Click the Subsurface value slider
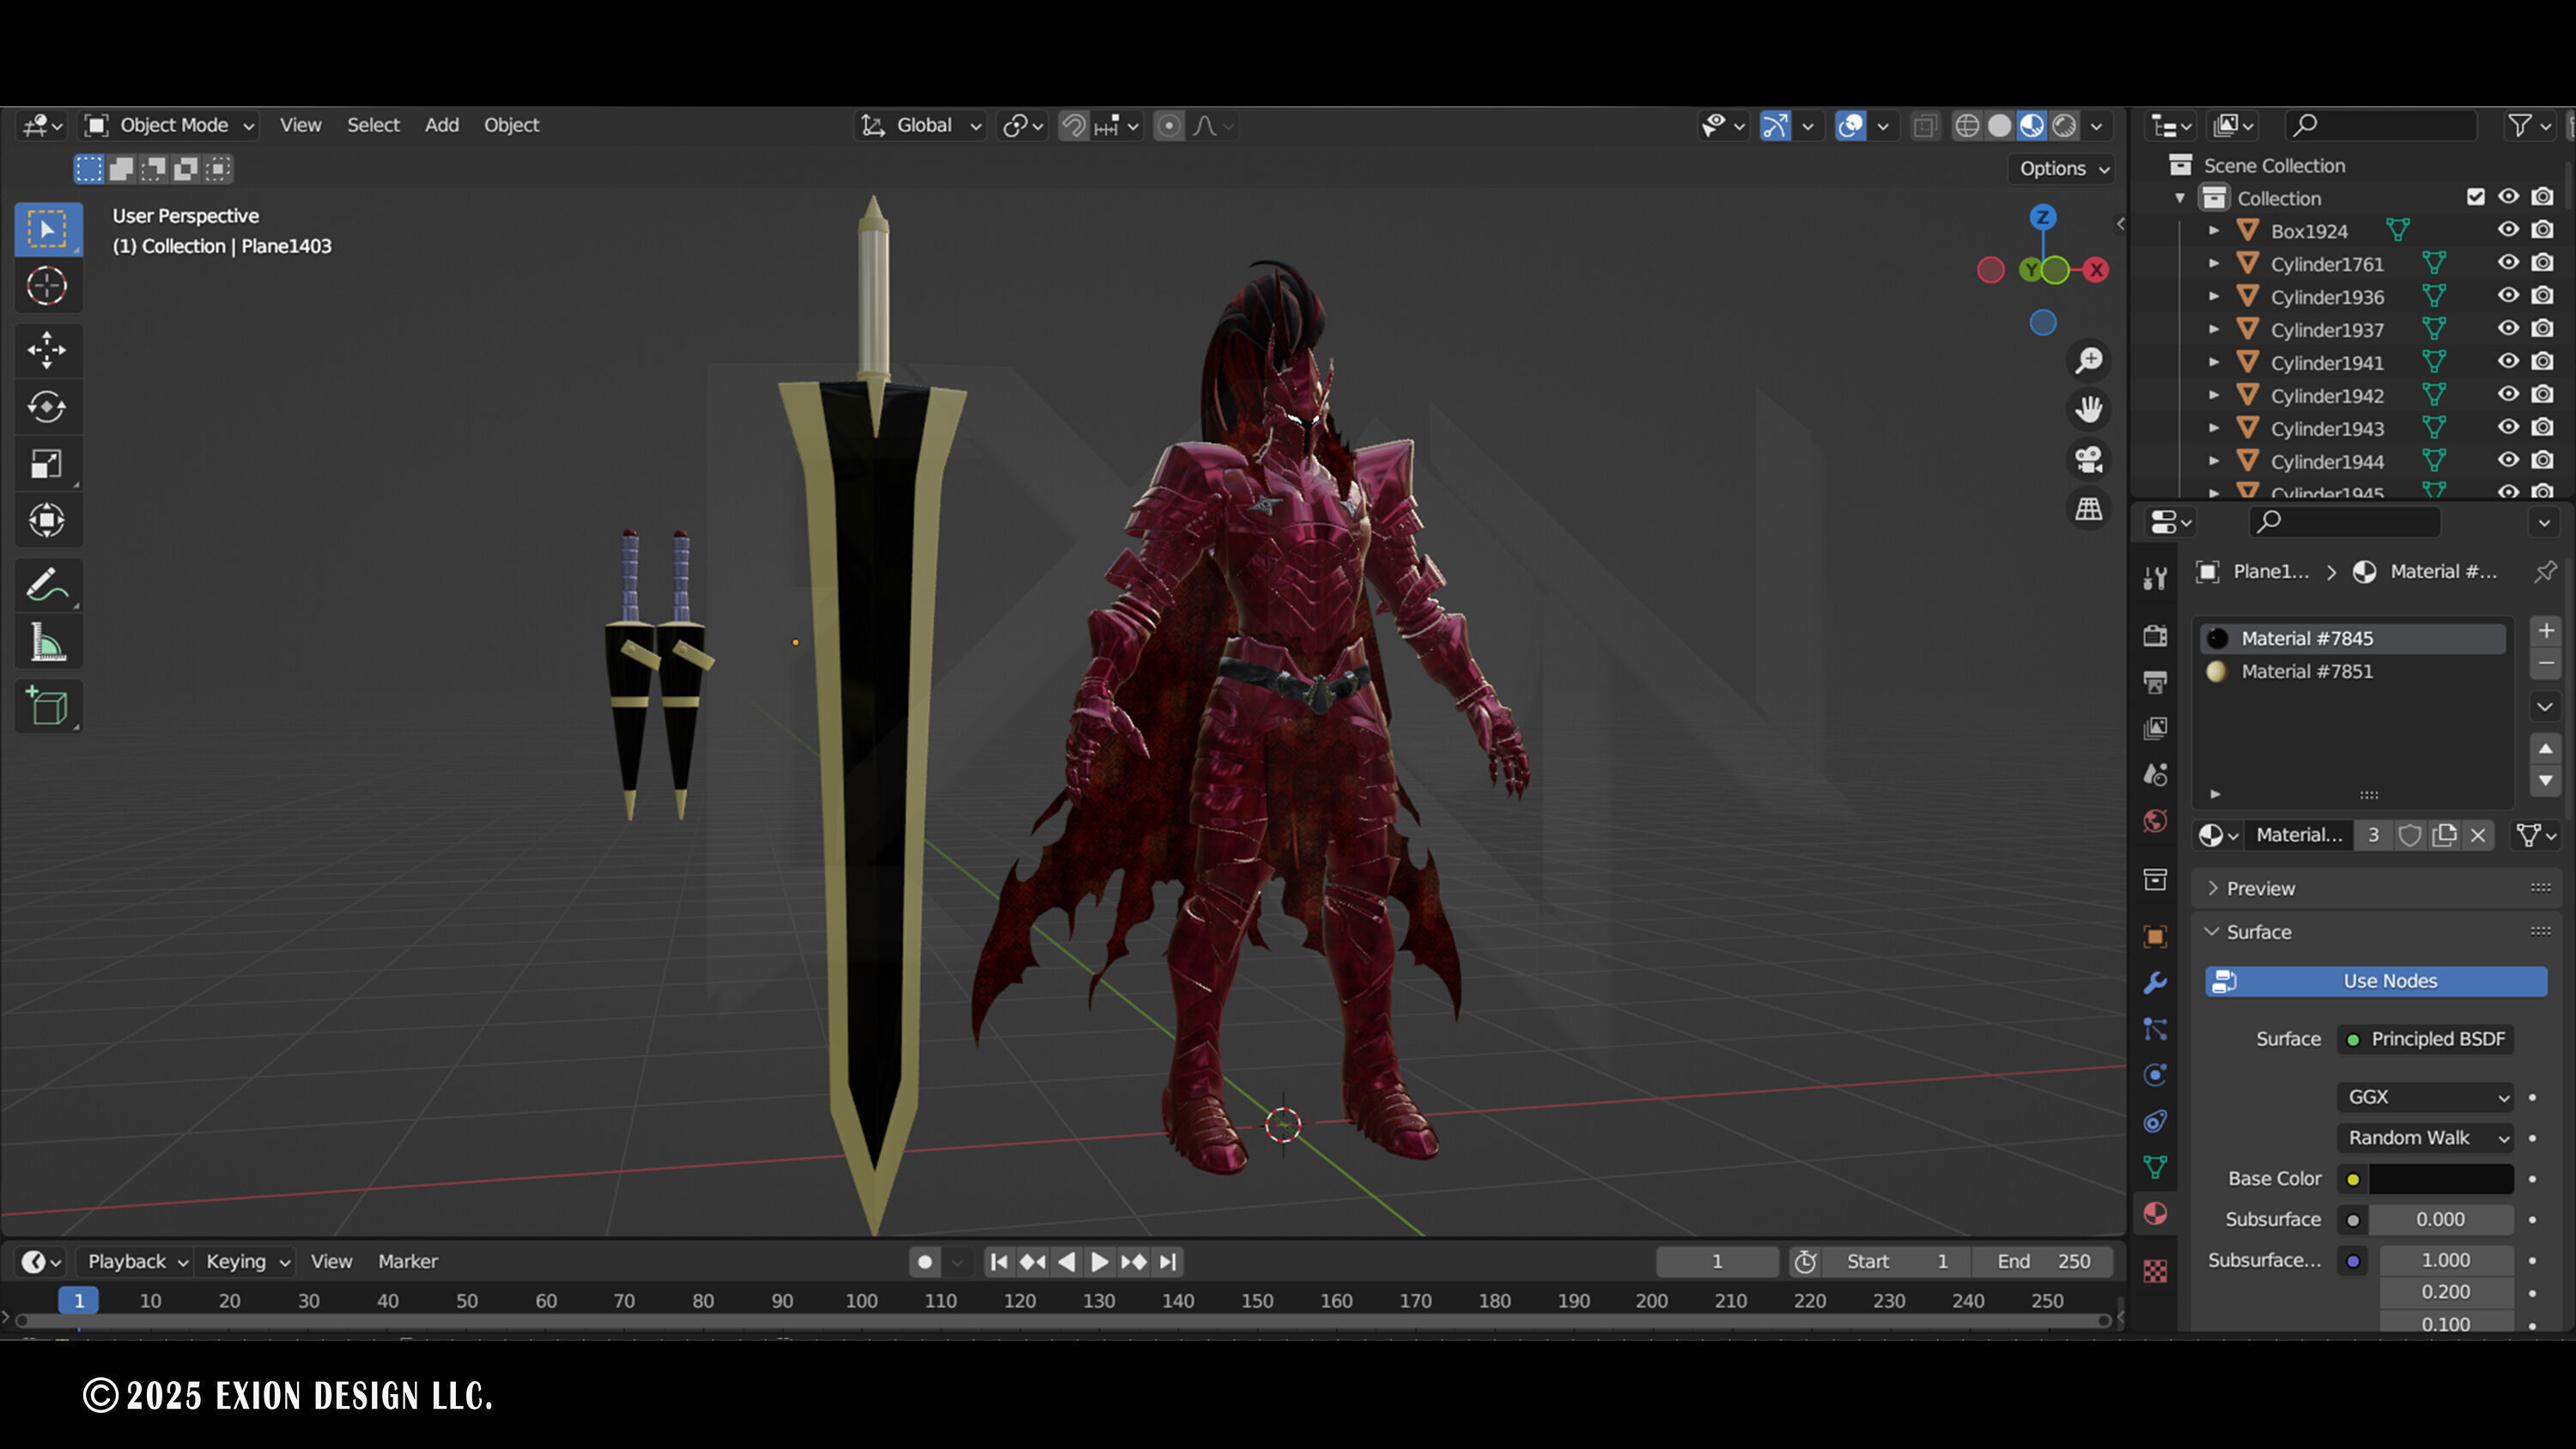The height and width of the screenshot is (1449, 2576). pyautogui.click(x=2441, y=1220)
